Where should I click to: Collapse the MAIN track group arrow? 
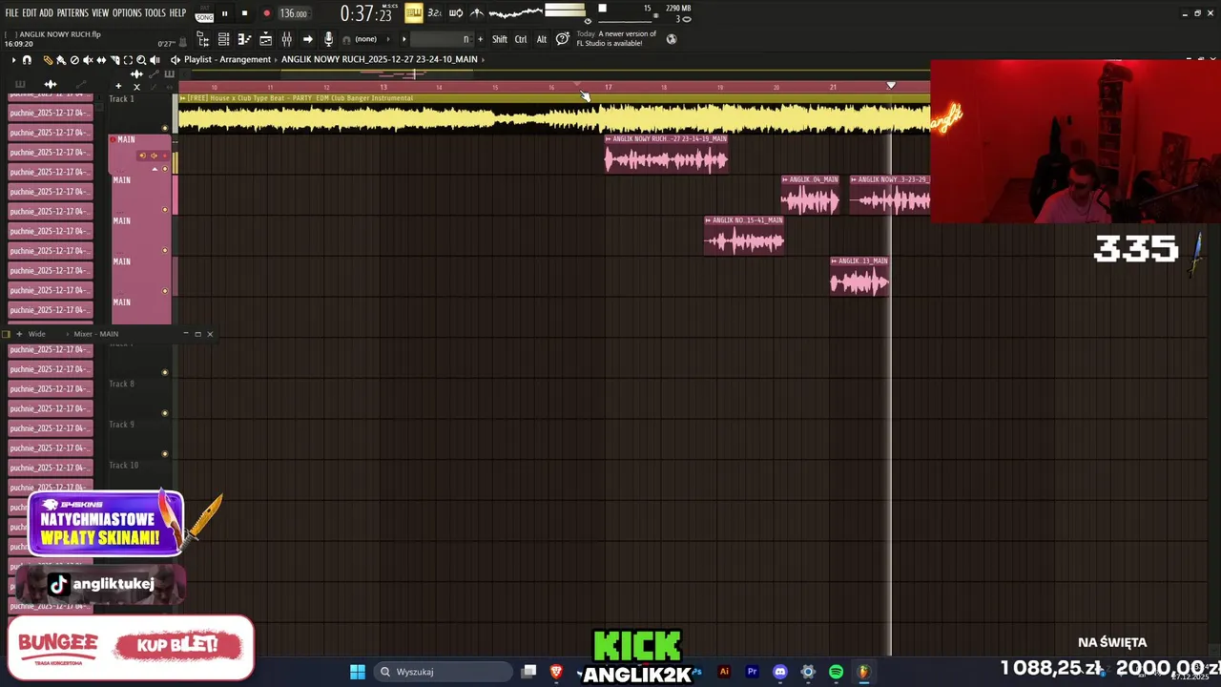click(x=155, y=170)
